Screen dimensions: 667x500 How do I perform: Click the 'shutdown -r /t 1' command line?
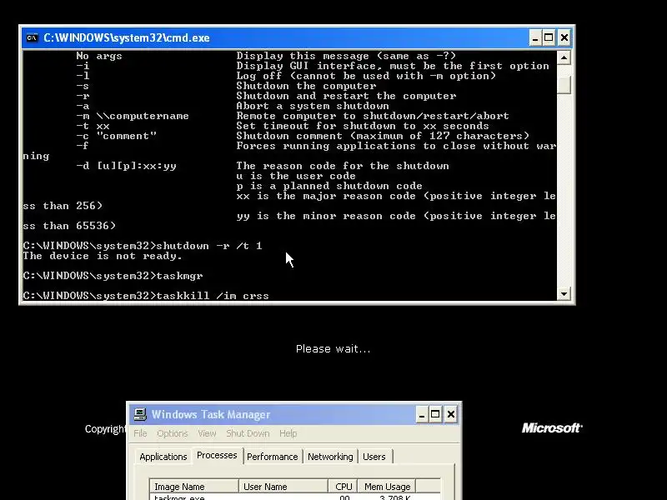(x=143, y=246)
